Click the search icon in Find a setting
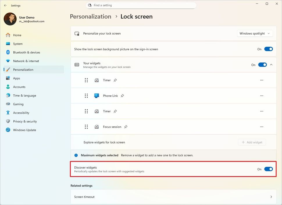This screenshot has width=282, height=205. (90, 5)
